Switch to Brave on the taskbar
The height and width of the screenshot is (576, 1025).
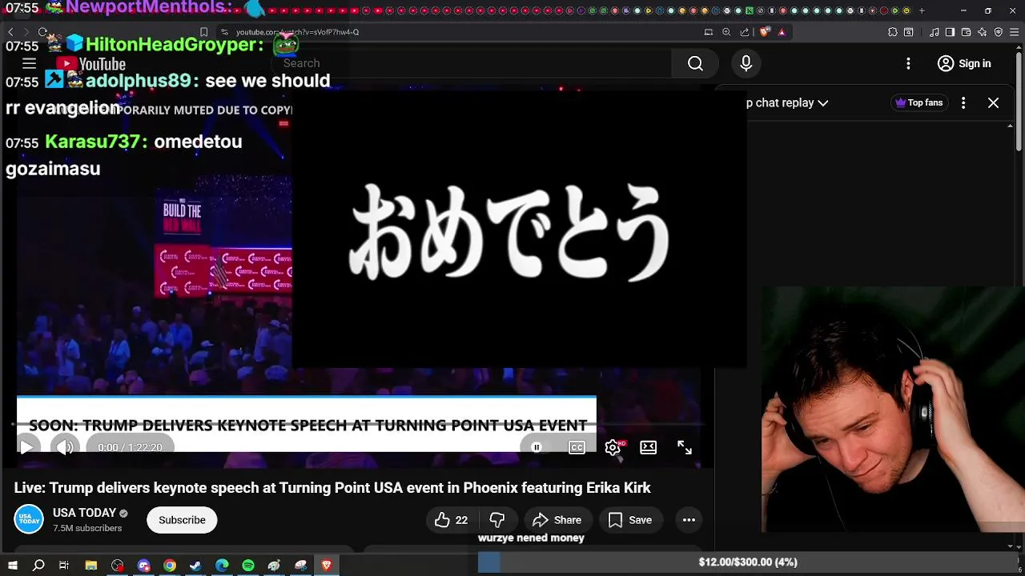(x=326, y=566)
